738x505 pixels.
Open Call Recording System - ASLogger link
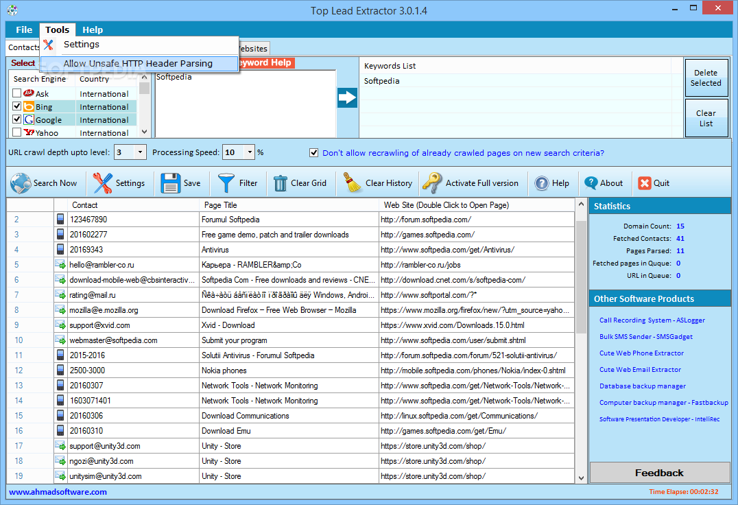652,320
